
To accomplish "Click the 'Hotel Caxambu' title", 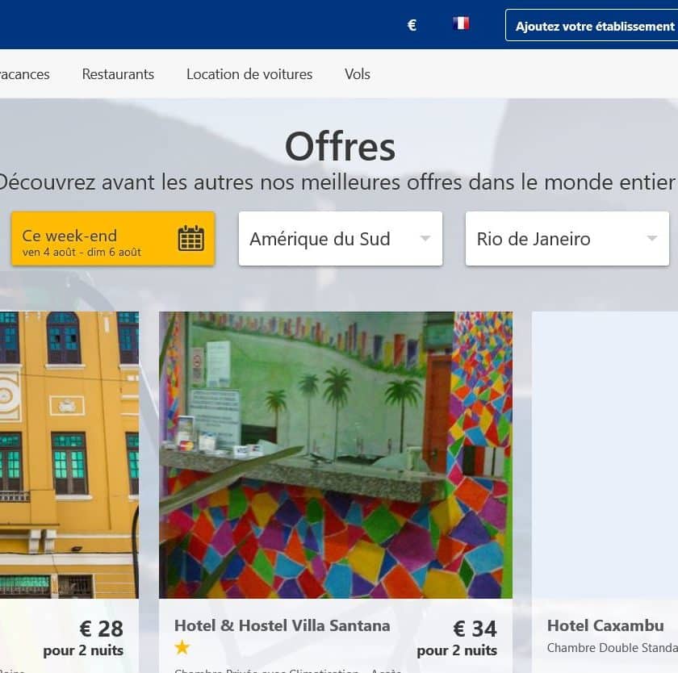I will coord(605,625).
